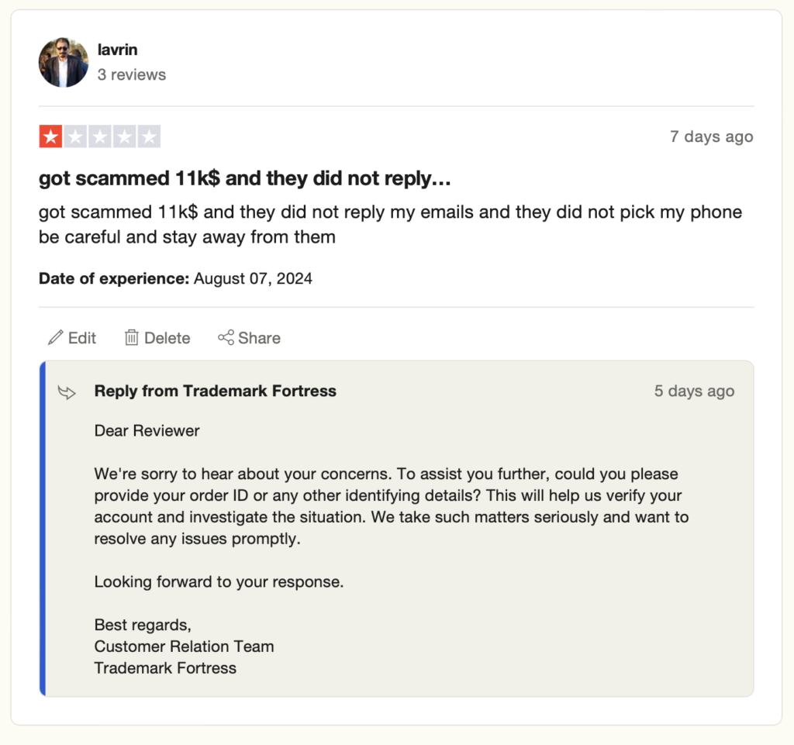Click the red first star
The image size is (794, 745).
[x=51, y=137]
